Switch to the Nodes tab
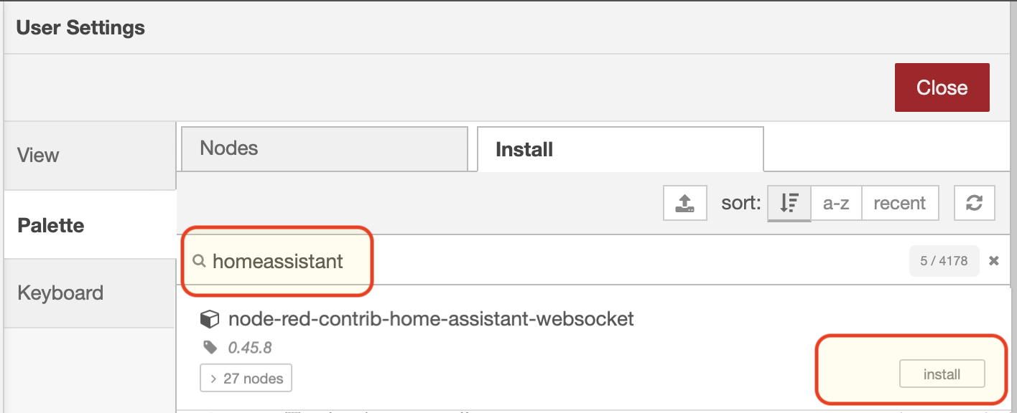Viewport: 1017px width, 413px height. point(325,149)
